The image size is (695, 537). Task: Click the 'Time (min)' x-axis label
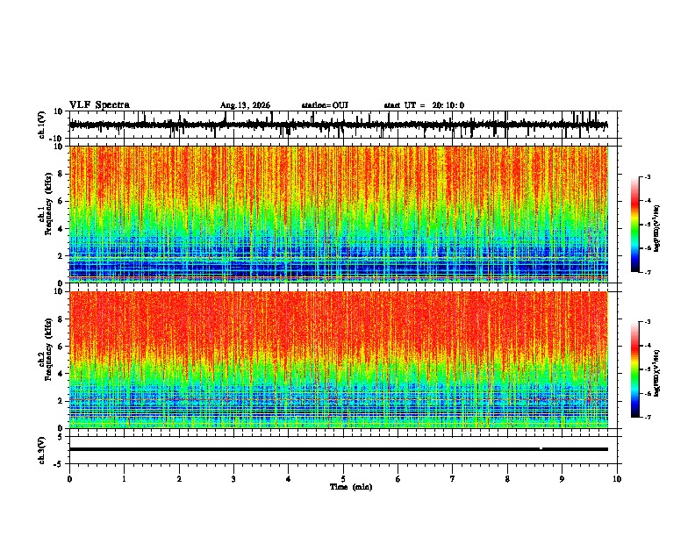[351, 487]
